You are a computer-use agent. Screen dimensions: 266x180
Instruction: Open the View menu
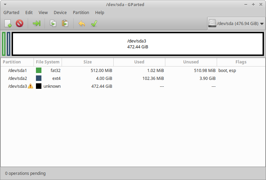[43, 13]
